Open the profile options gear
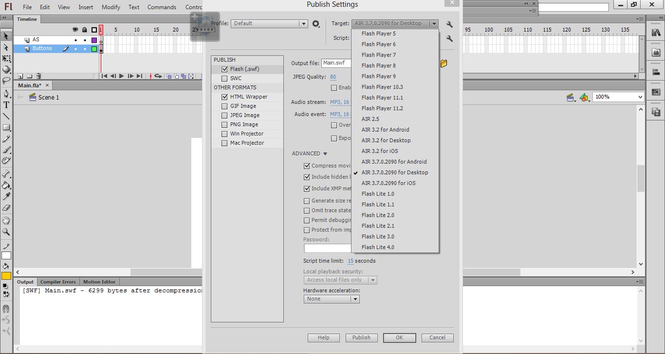The height and width of the screenshot is (354, 665). tap(316, 24)
